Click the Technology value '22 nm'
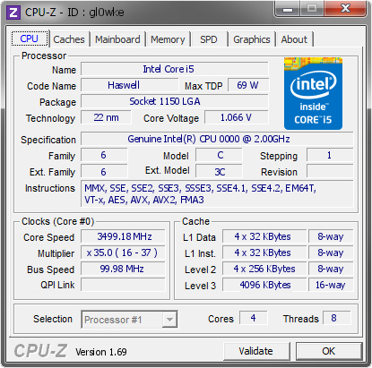Screen dimensions: 372x368 pos(106,117)
